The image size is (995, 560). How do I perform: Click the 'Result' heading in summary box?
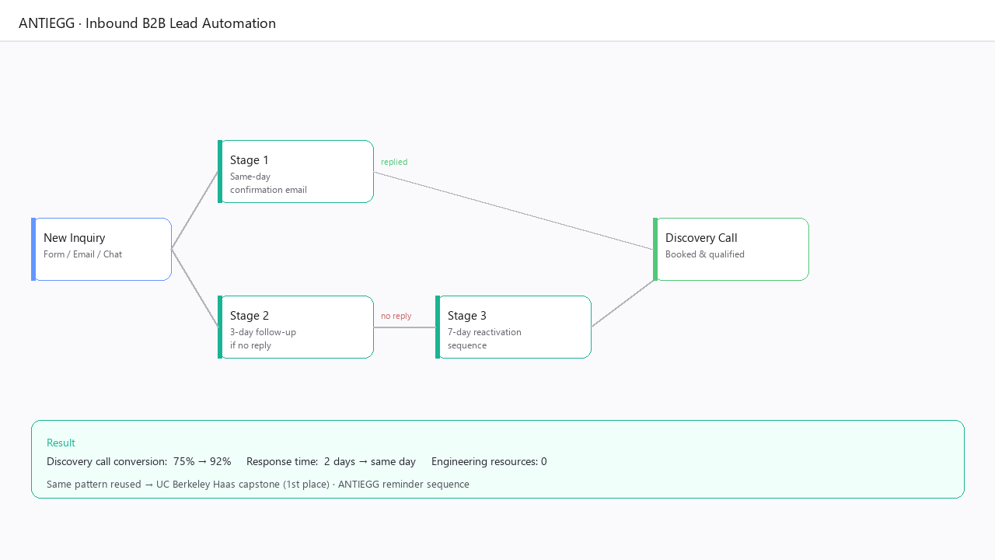(x=61, y=443)
